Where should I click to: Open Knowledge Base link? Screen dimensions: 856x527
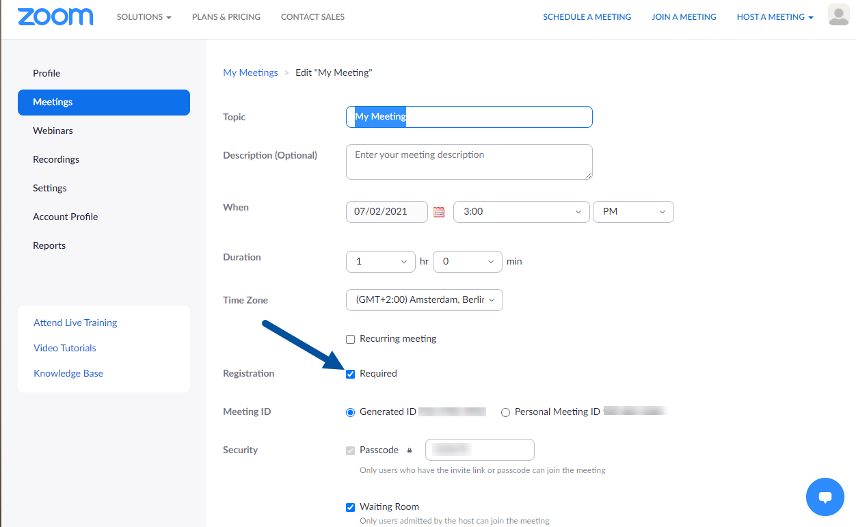[68, 374]
